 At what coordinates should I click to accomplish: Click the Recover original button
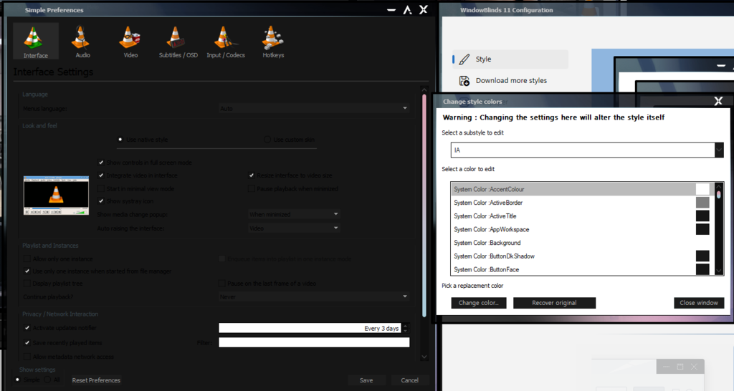[554, 303]
